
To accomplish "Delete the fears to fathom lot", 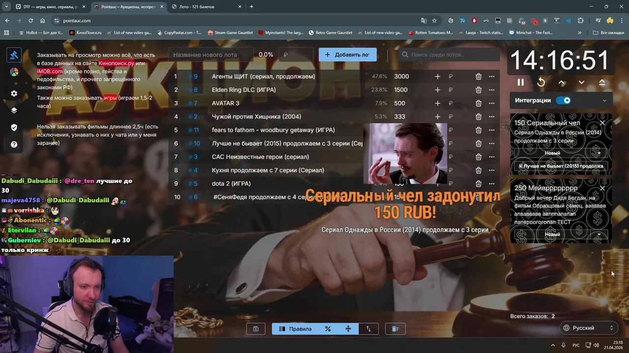I will tap(478, 130).
